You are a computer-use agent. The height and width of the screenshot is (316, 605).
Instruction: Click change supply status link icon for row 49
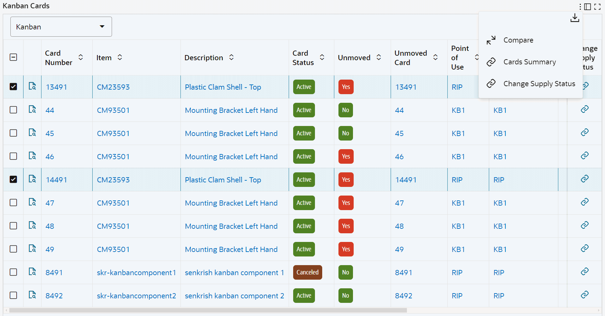585,249
